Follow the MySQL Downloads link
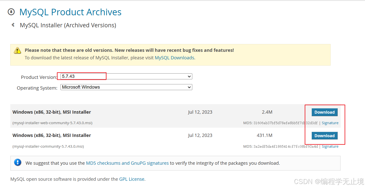This screenshot has width=365, height=188. coord(174,58)
